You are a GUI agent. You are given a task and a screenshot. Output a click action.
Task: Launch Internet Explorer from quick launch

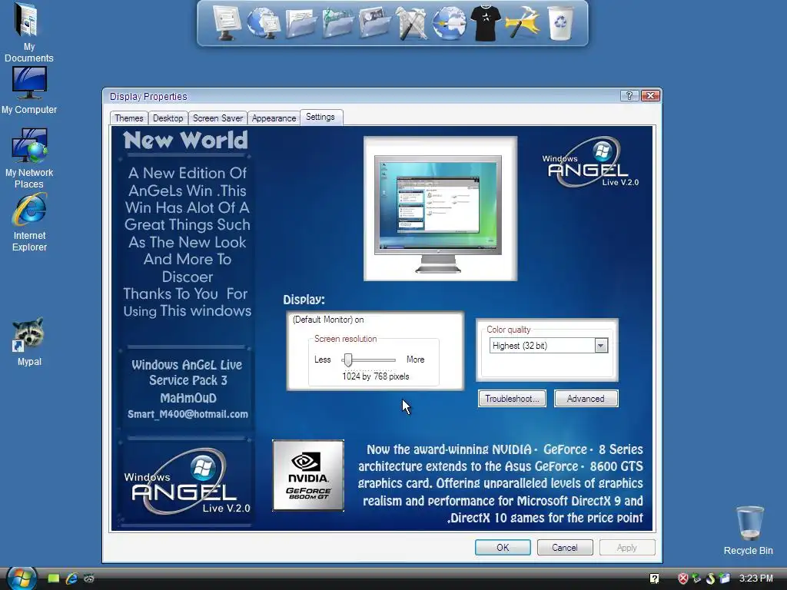pos(71,578)
